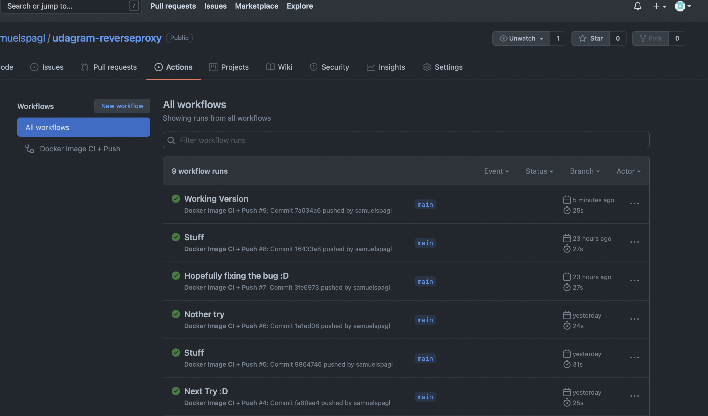Click the Star button for the repository
This screenshot has width=708, height=416.
pyautogui.click(x=590, y=38)
